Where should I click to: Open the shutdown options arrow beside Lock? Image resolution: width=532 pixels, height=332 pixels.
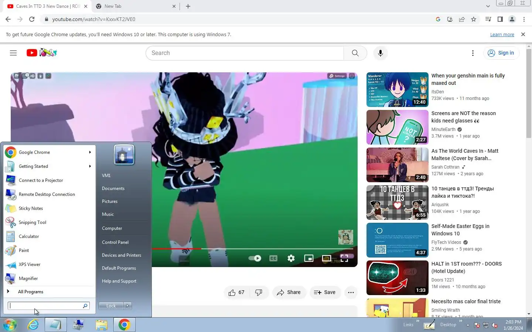click(x=127, y=306)
